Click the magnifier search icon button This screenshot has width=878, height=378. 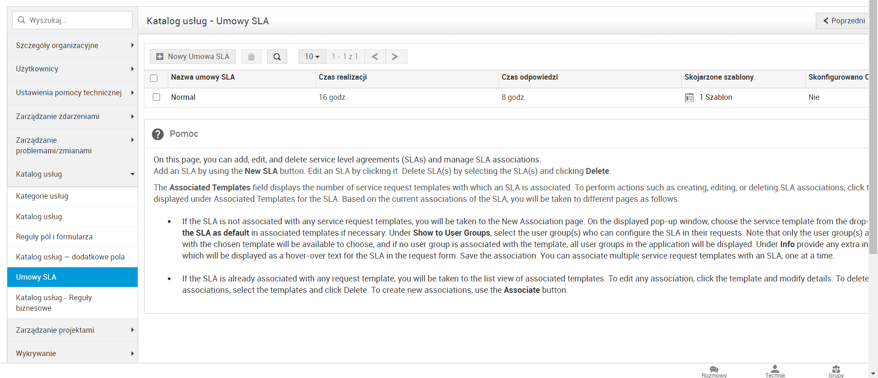click(277, 57)
